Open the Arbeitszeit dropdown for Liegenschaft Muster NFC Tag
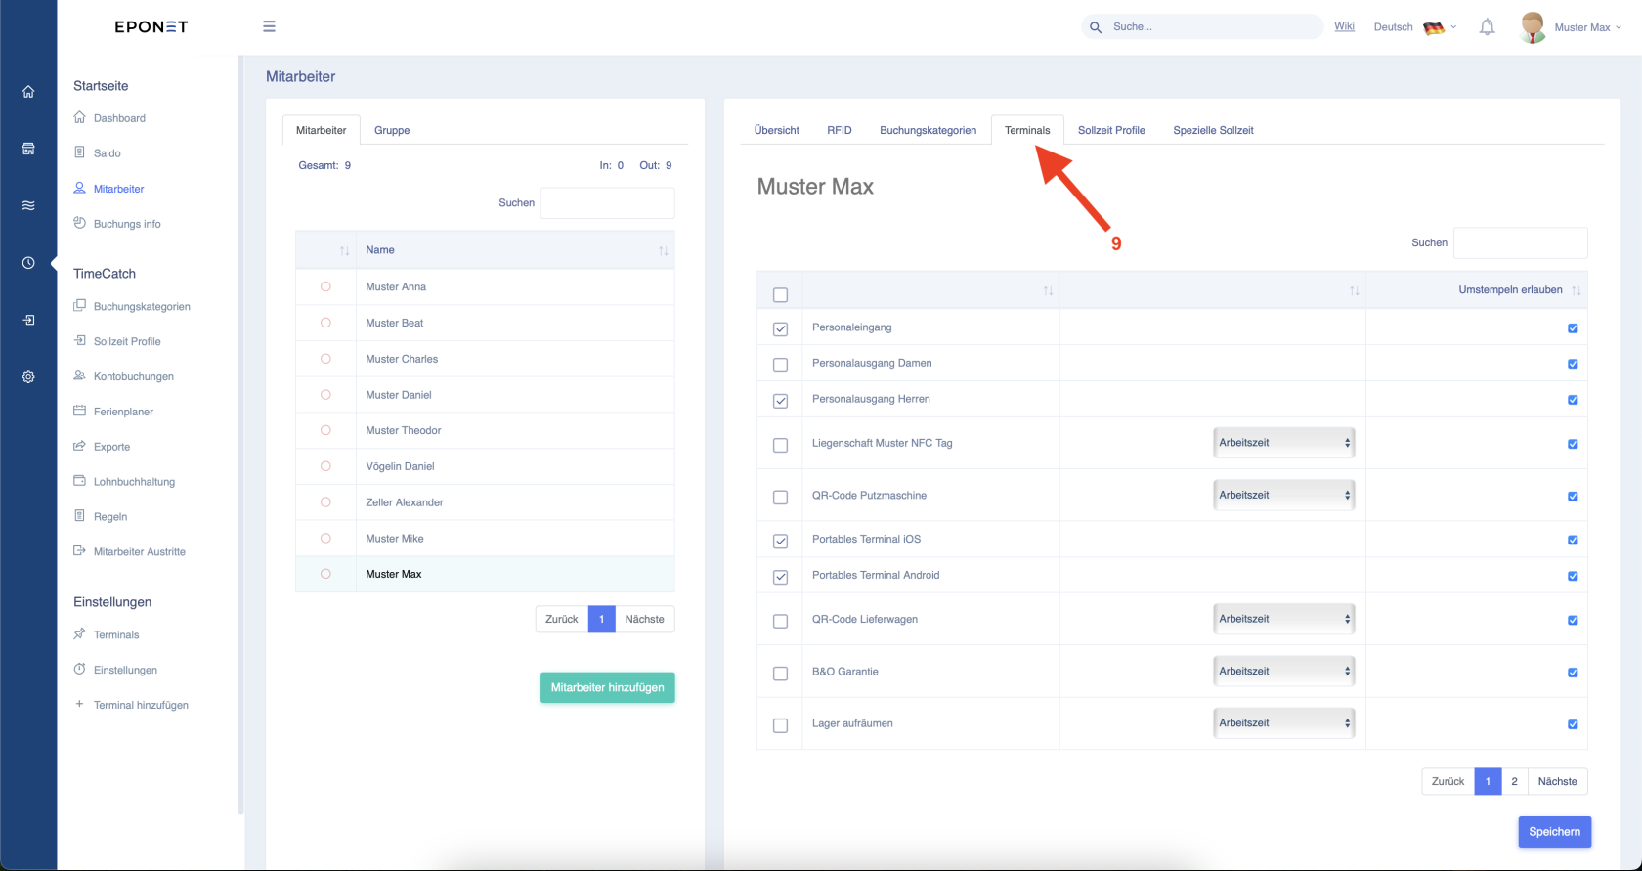The image size is (1642, 871). click(x=1283, y=443)
